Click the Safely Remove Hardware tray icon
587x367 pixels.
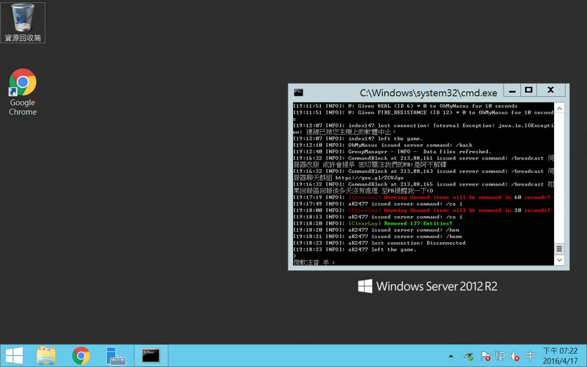[468, 356]
